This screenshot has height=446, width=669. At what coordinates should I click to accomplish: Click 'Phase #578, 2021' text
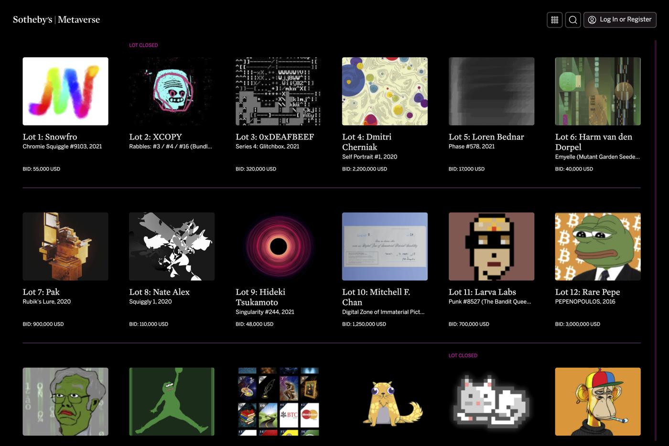(472, 147)
